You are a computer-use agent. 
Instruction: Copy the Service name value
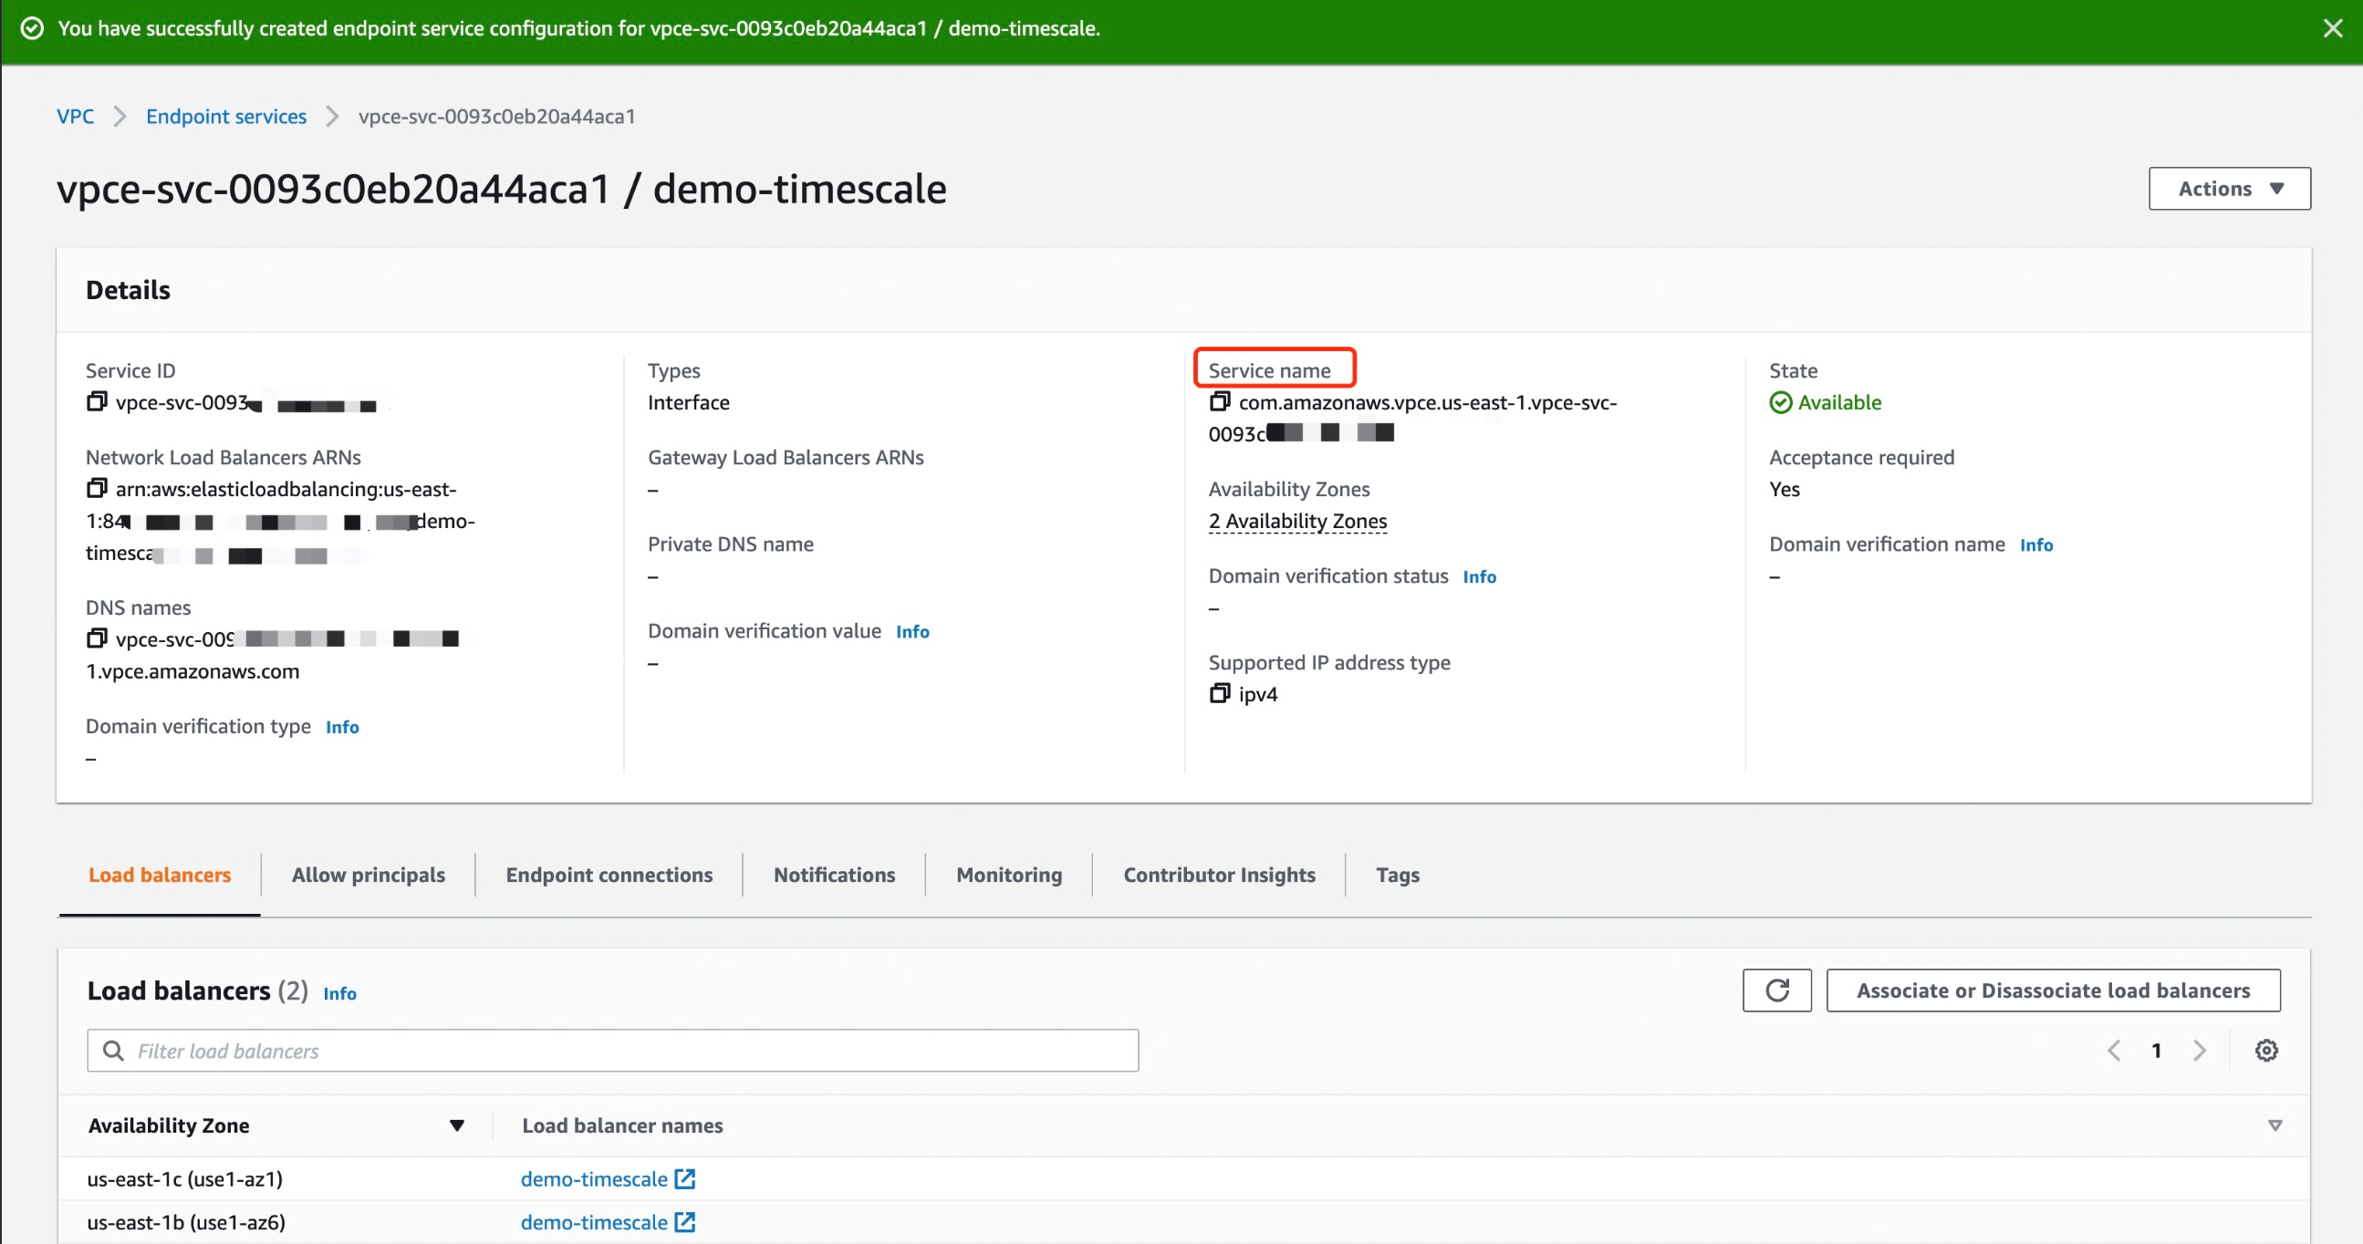click(x=1219, y=401)
